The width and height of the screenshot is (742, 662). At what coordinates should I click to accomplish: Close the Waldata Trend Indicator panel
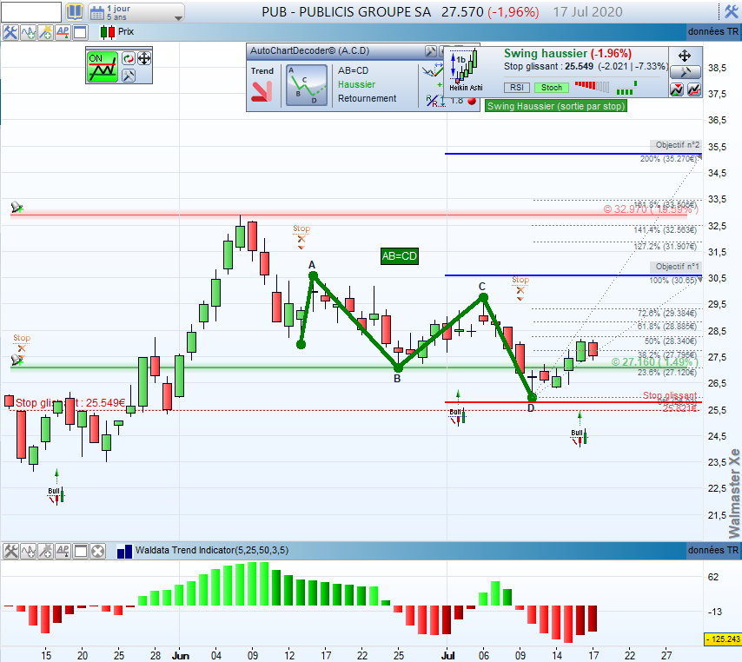(x=97, y=552)
